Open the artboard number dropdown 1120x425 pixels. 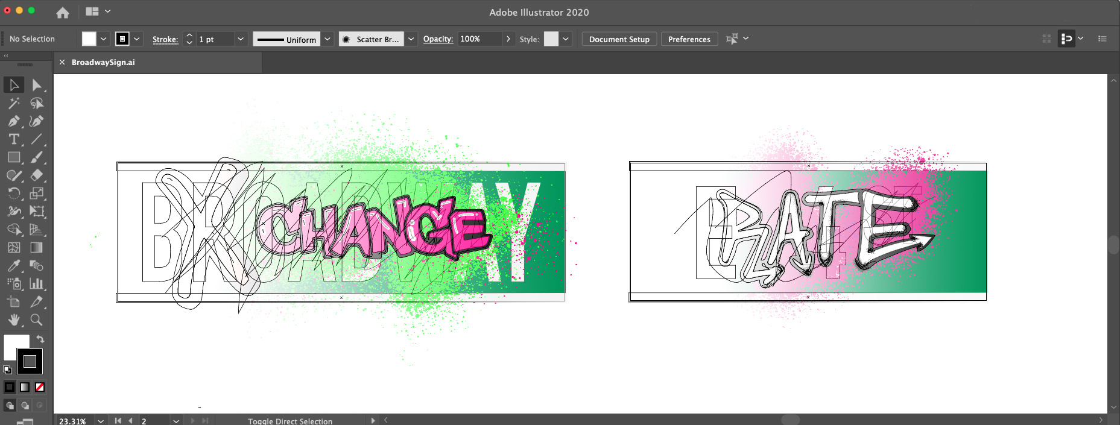(176, 421)
